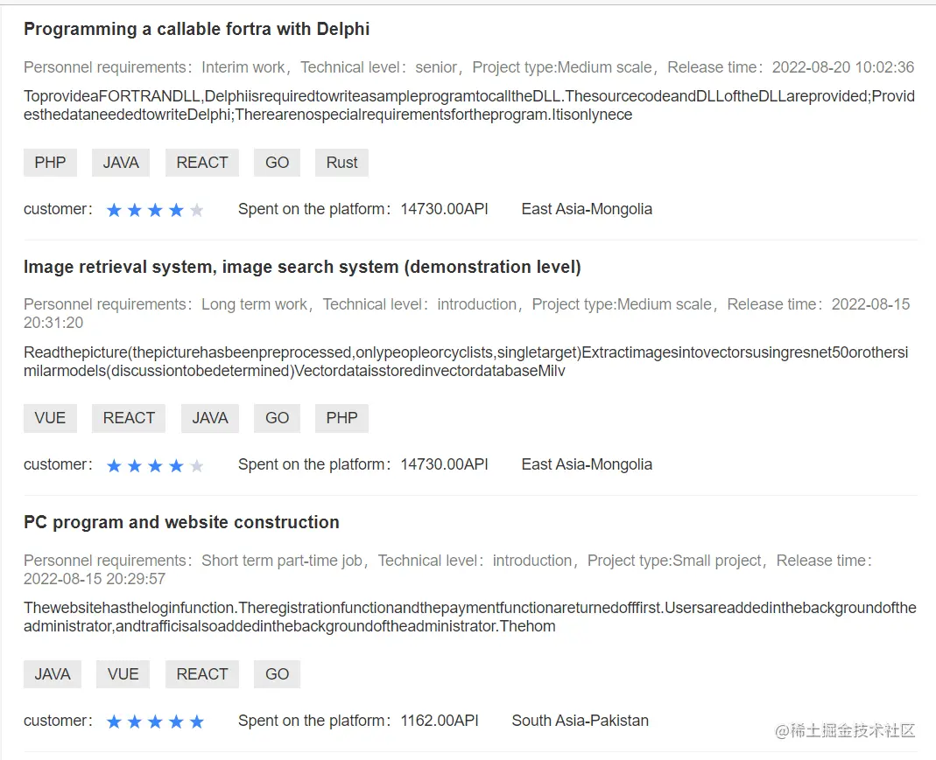Click GO tag in Delphi project
Viewport: 936px width, 760px height.
(x=277, y=163)
